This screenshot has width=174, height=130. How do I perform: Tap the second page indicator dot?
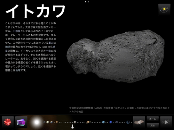[88, 2]
